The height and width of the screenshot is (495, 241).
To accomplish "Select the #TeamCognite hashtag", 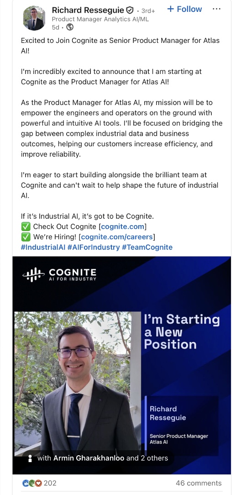I will point(147,247).
